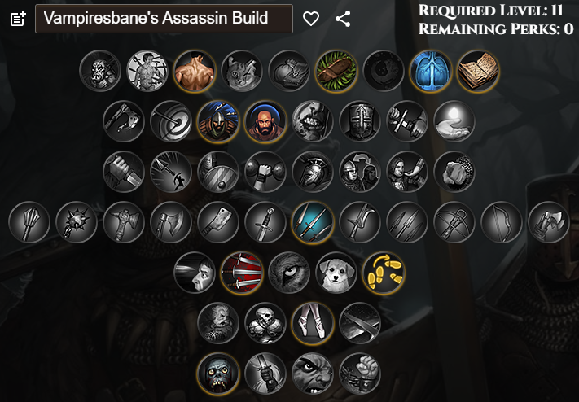
Task: Select the cleaver weapon perk
Action: click(x=218, y=222)
